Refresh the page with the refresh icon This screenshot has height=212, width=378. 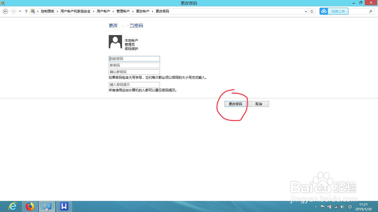312,11
